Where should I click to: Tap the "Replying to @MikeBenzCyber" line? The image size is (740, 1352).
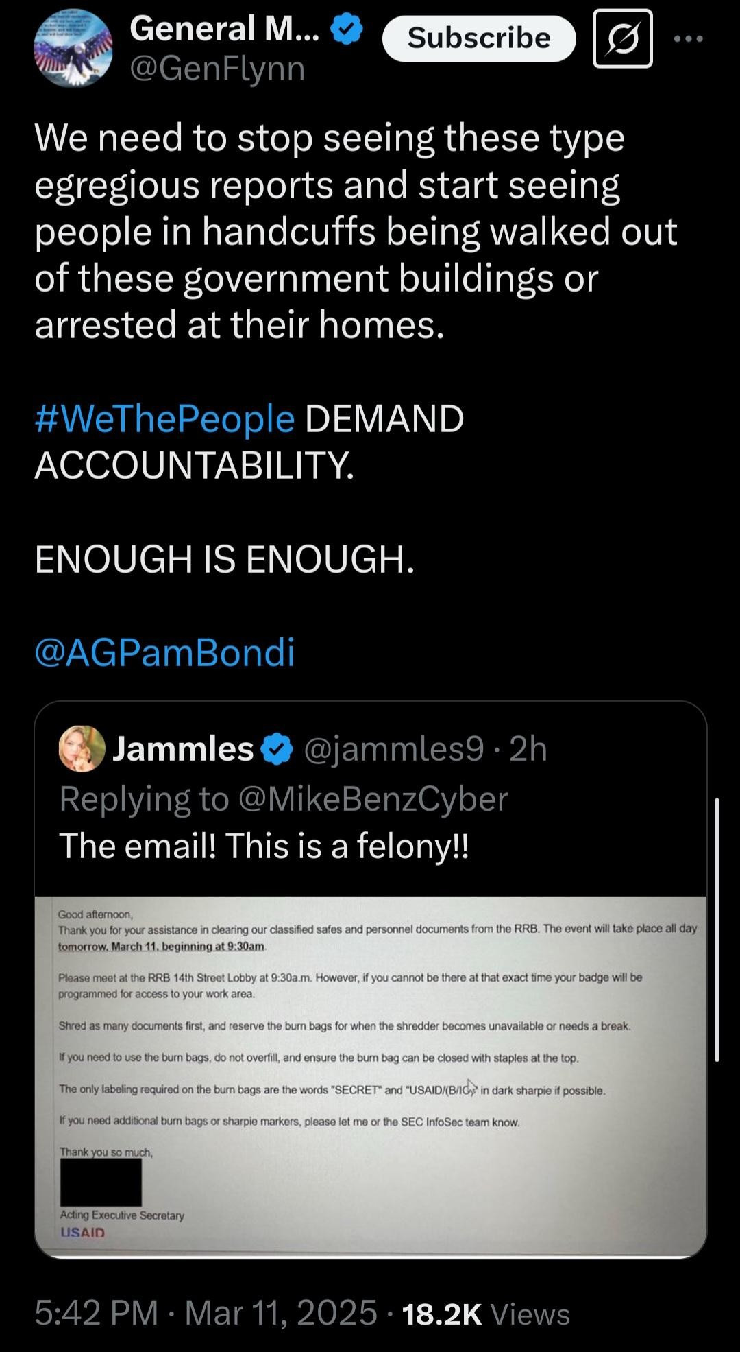pyautogui.click(x=284, y=798)
